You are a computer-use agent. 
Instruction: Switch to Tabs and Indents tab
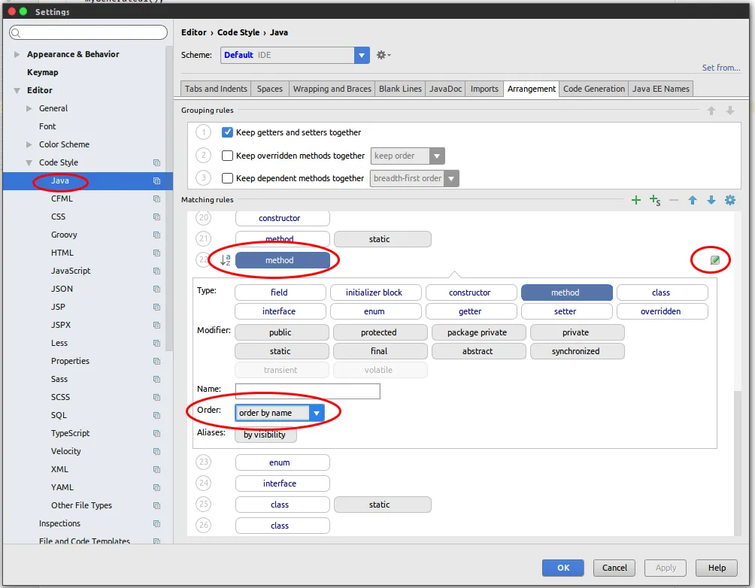[x=216, y=89]
